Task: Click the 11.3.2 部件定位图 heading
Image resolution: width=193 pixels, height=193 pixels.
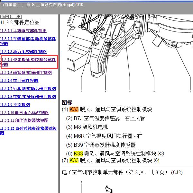Action: 20,22
